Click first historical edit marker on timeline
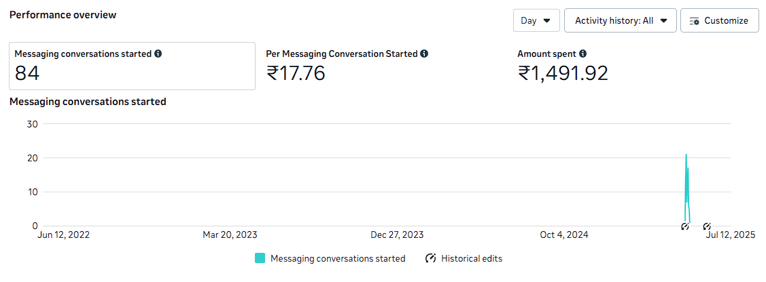This screenshot has height=282, width=766. coord(684,226)
